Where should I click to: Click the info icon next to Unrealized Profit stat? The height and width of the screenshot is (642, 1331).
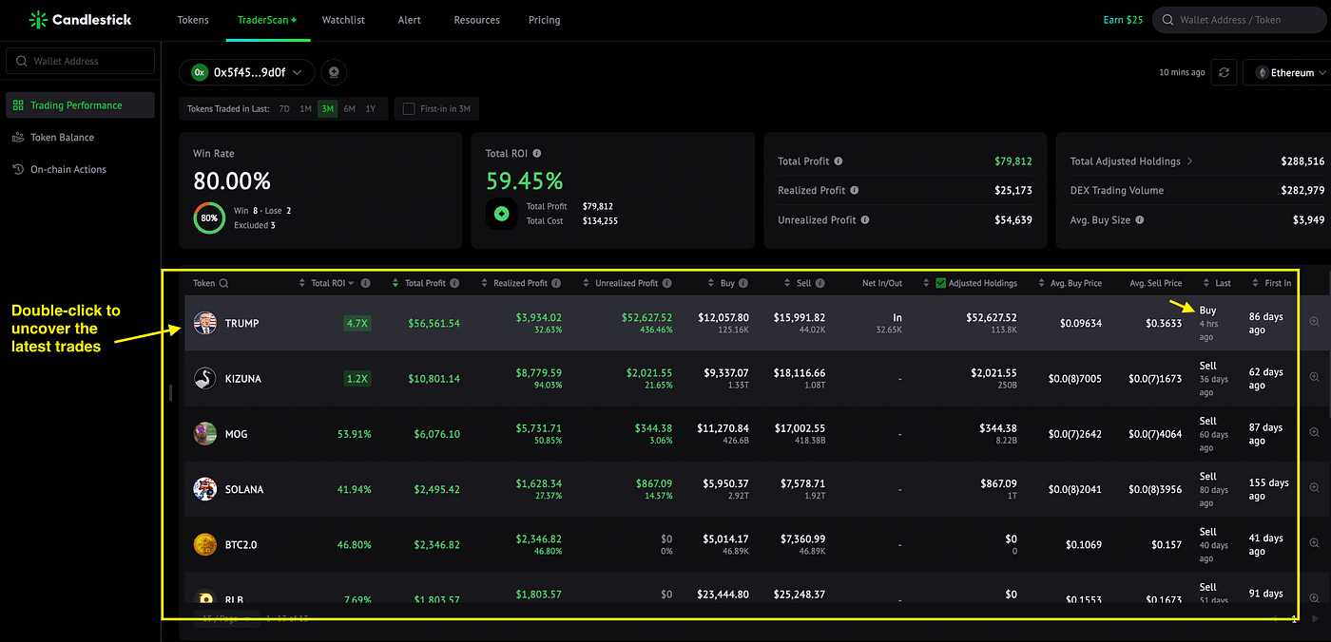pyautogui.click(x=864, y=219)
